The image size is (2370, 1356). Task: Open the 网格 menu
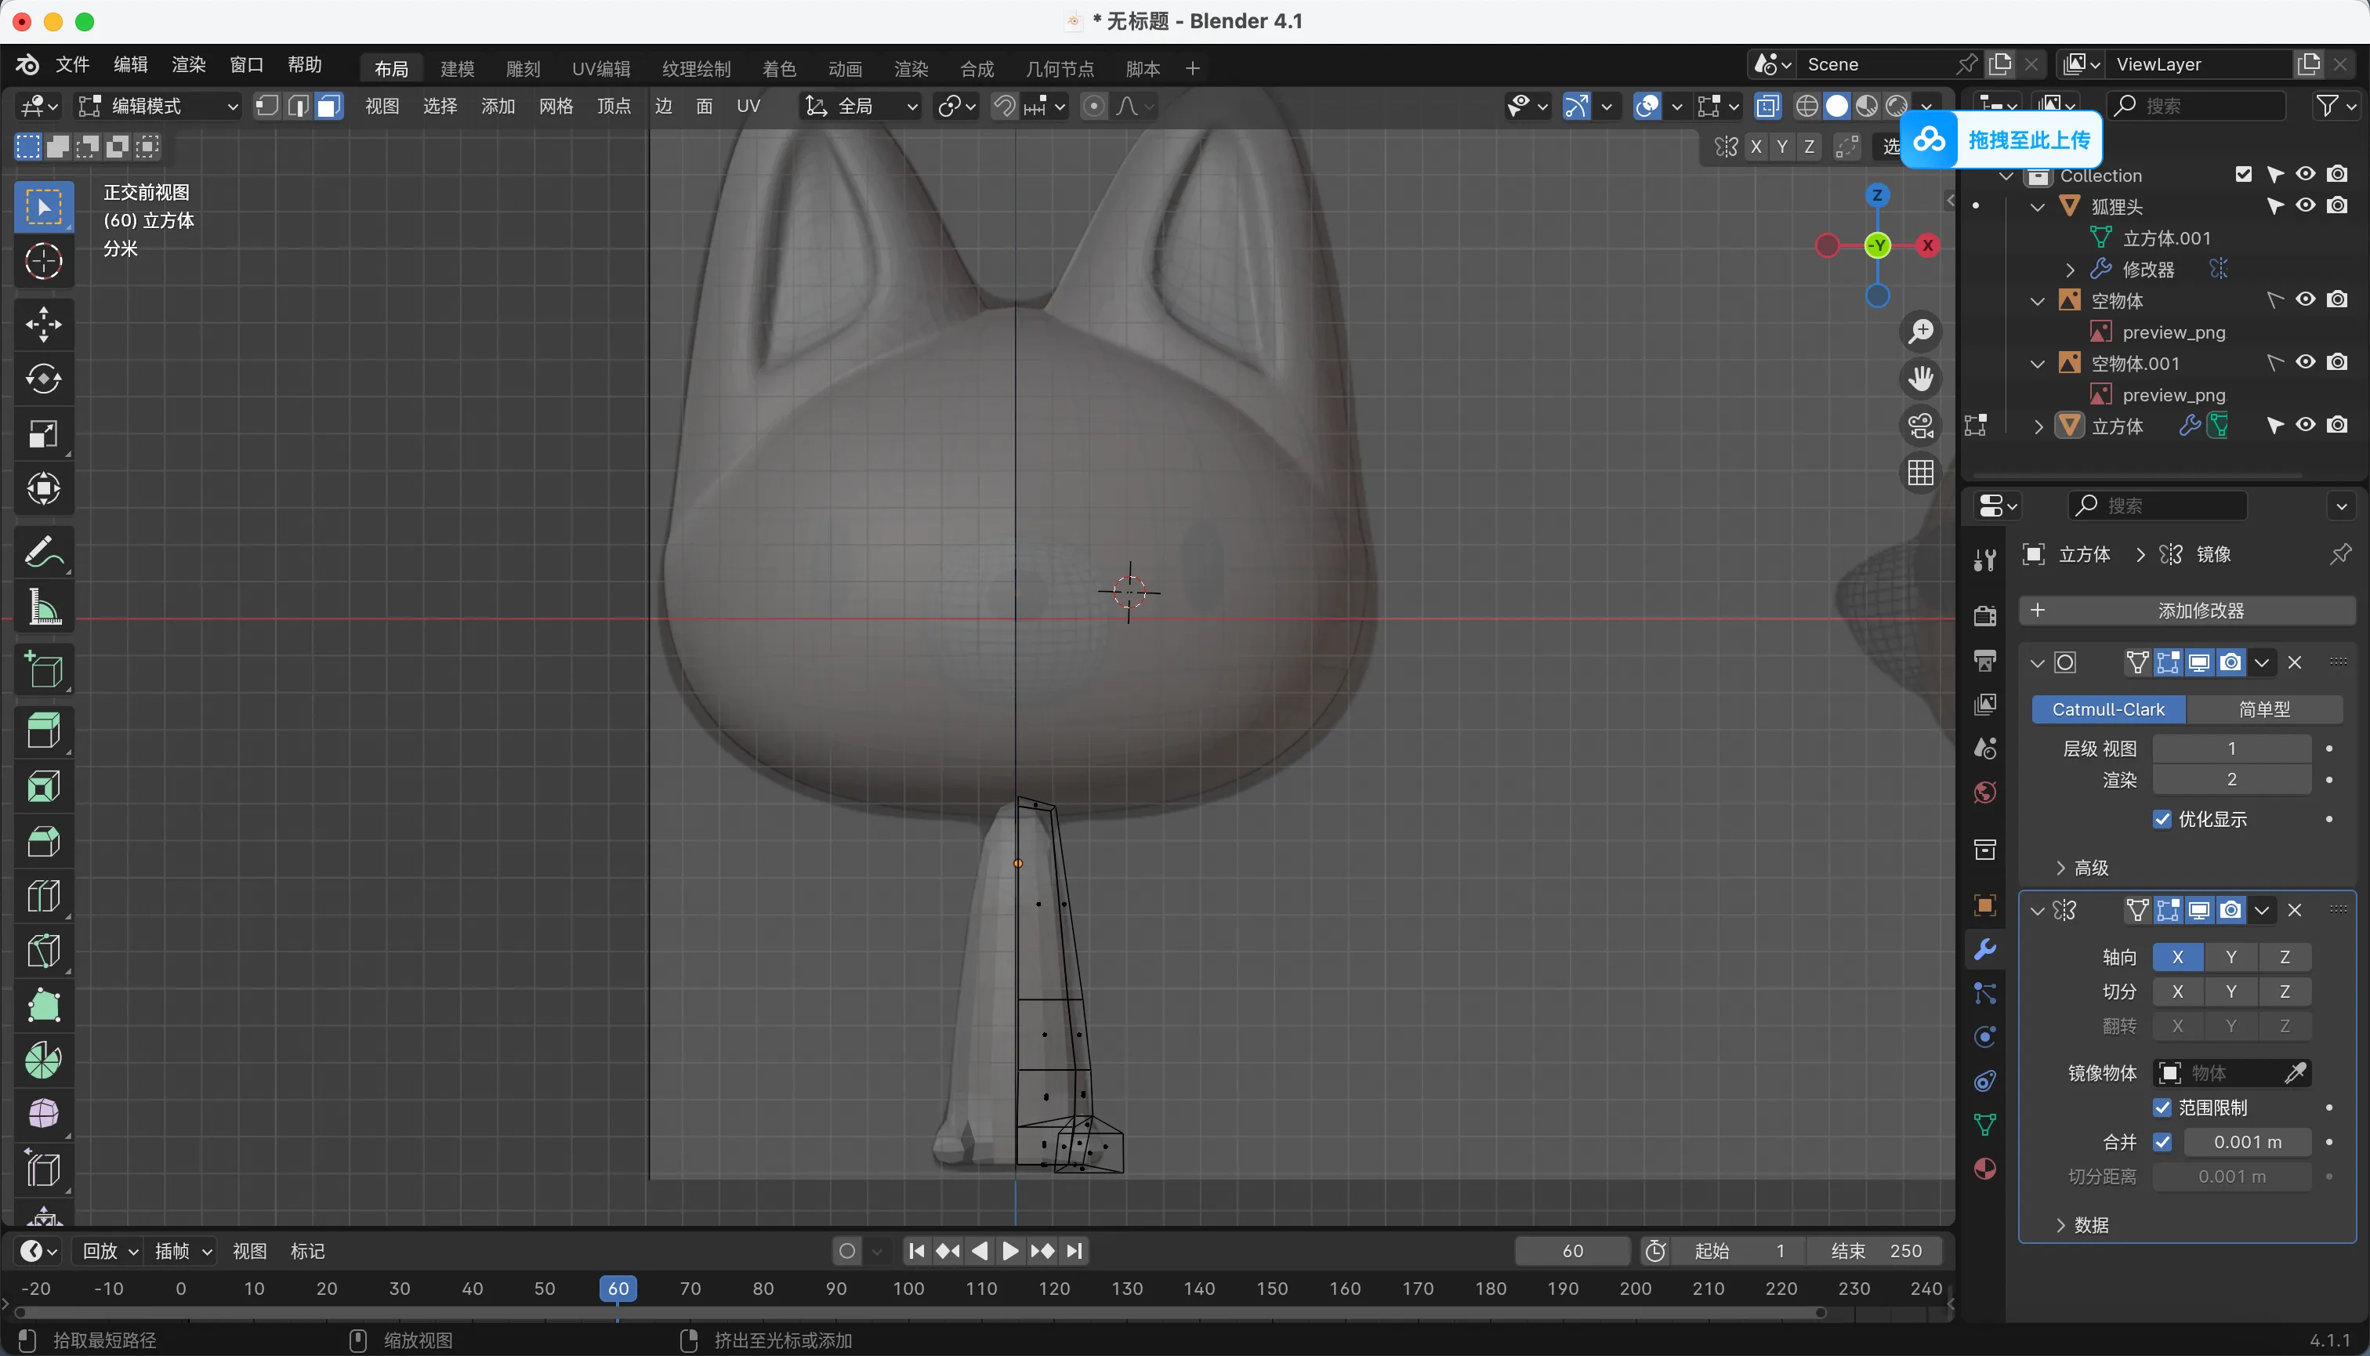pyautogui.click(x=556, y=106)
